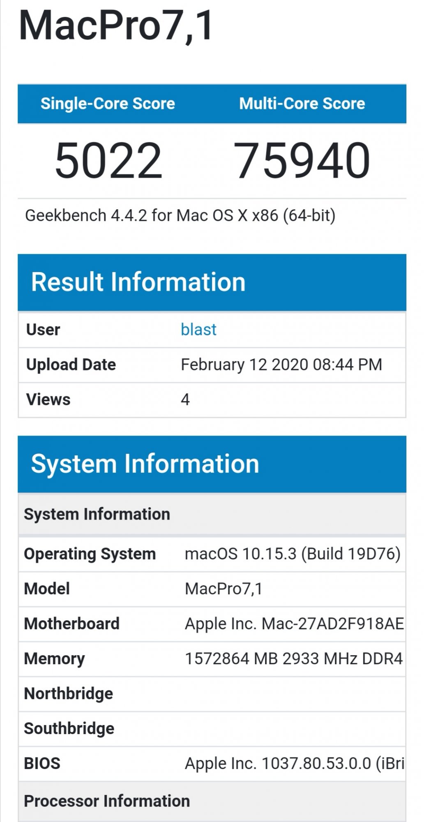Viewport: 424px width, 822px height.
Task: Click the Result Information section header
Action: click(138, 282)
